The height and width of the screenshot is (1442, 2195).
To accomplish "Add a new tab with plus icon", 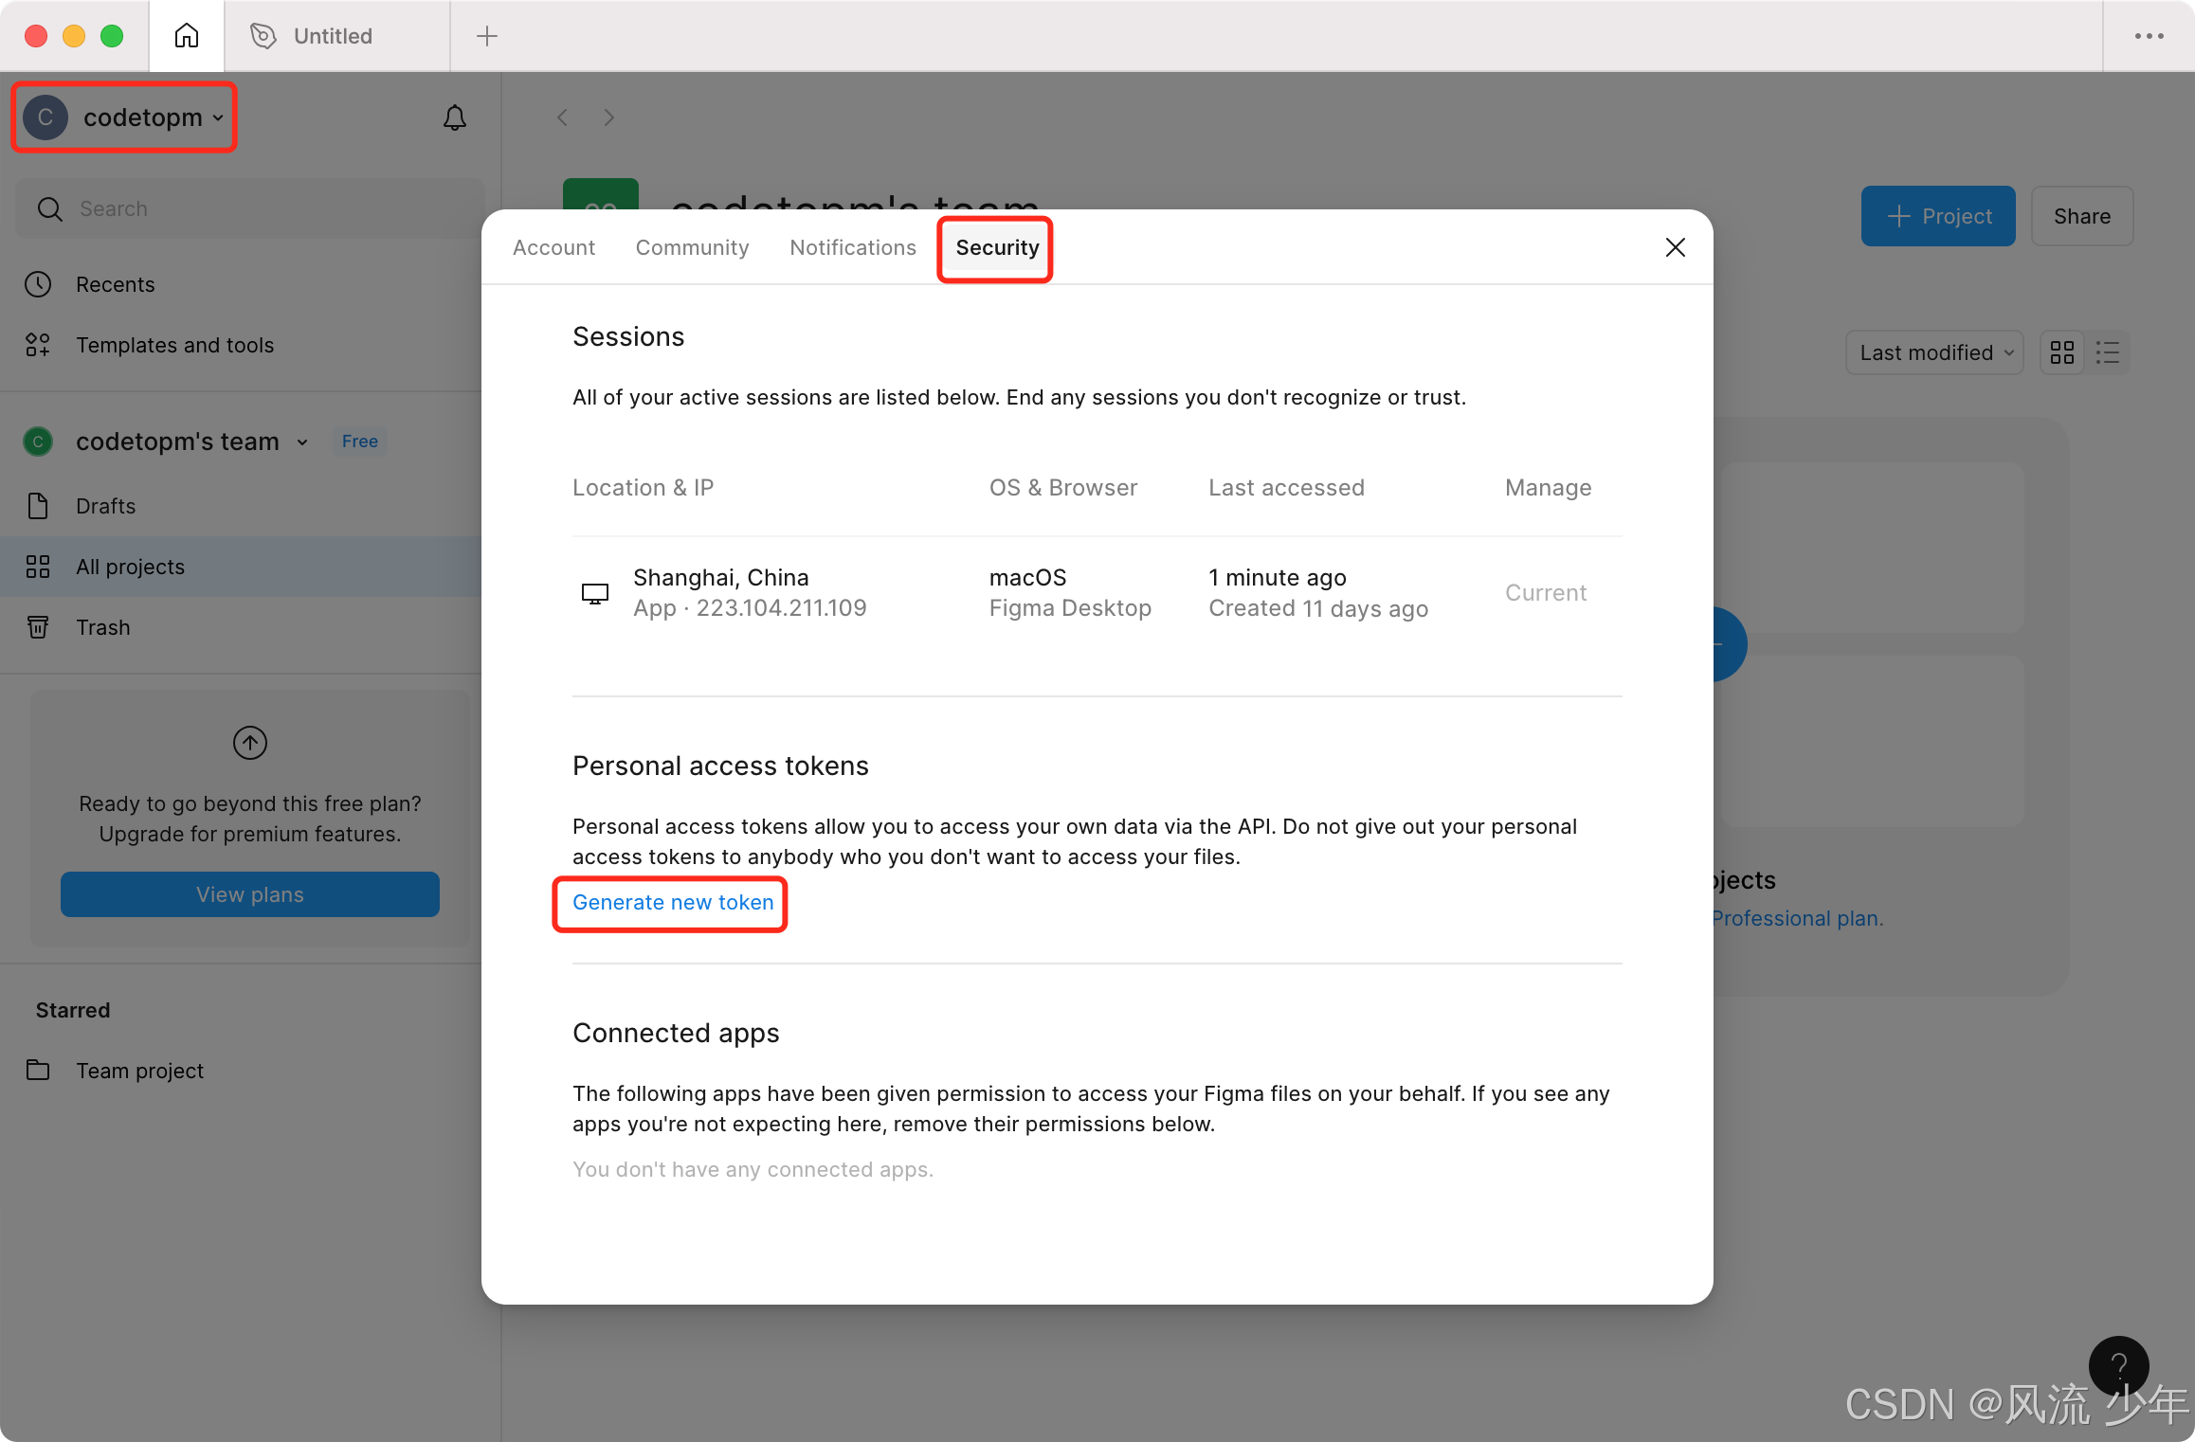I will pyautogui.click(x=487, y=36).
